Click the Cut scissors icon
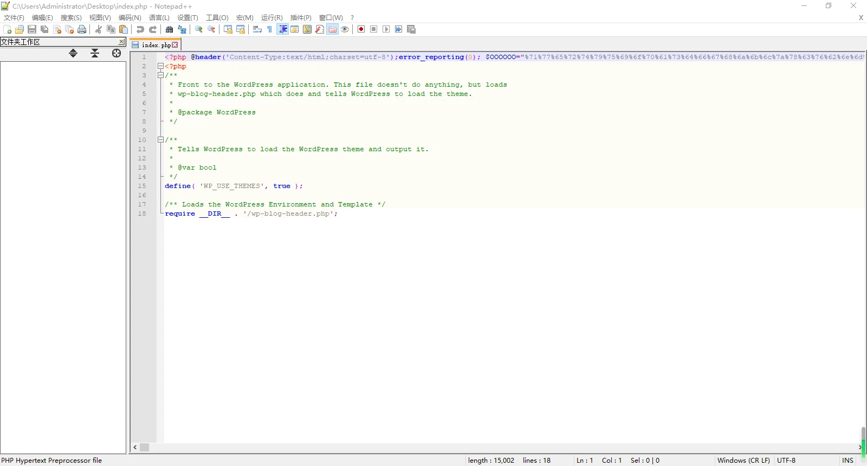The image size is (867, 466). tap(99, 29)
